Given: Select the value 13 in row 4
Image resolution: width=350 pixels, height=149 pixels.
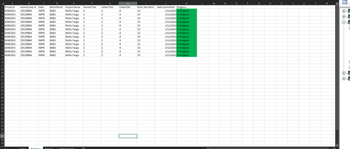Looking at the screenshot, I should [146, 18].
